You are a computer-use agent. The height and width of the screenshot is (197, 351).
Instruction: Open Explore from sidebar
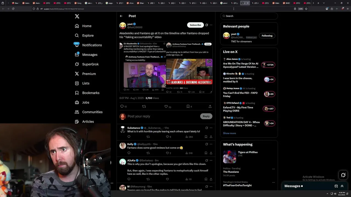point(84,36)
